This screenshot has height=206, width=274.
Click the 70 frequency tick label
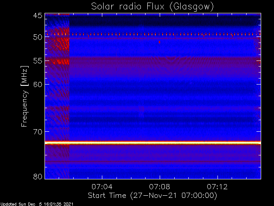coord(38,132)
